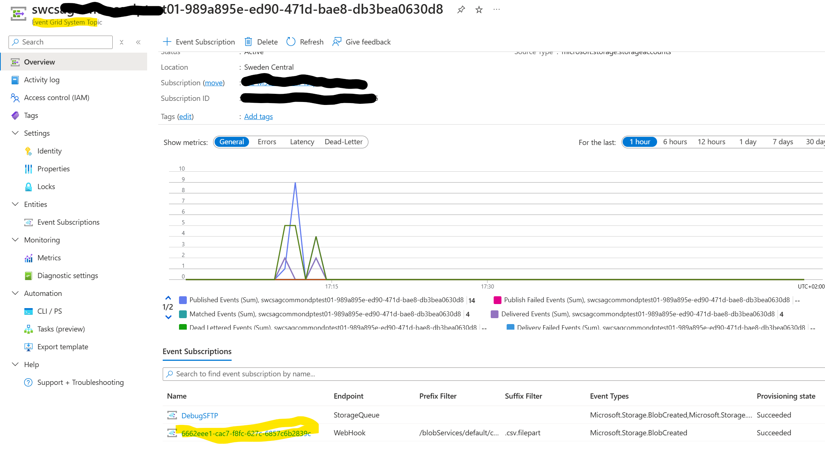The width and height of the screenshot is (825, 452).
Task: Click the Properties bars icon
Action: coord(29,169)
